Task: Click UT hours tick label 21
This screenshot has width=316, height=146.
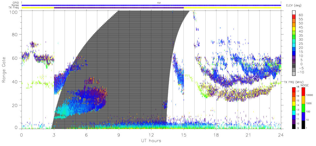Action: (248, 135)
